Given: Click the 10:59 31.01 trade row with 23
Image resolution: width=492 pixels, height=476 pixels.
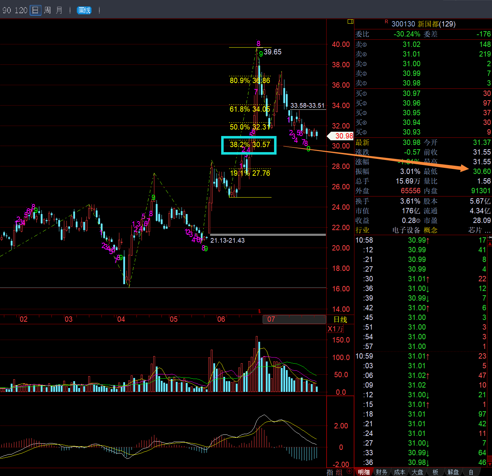Looking at the screenshot, I should tap(421, 356).
